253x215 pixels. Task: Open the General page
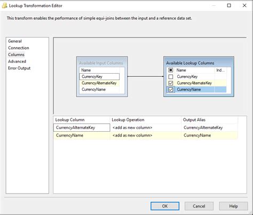coord(15,41)
